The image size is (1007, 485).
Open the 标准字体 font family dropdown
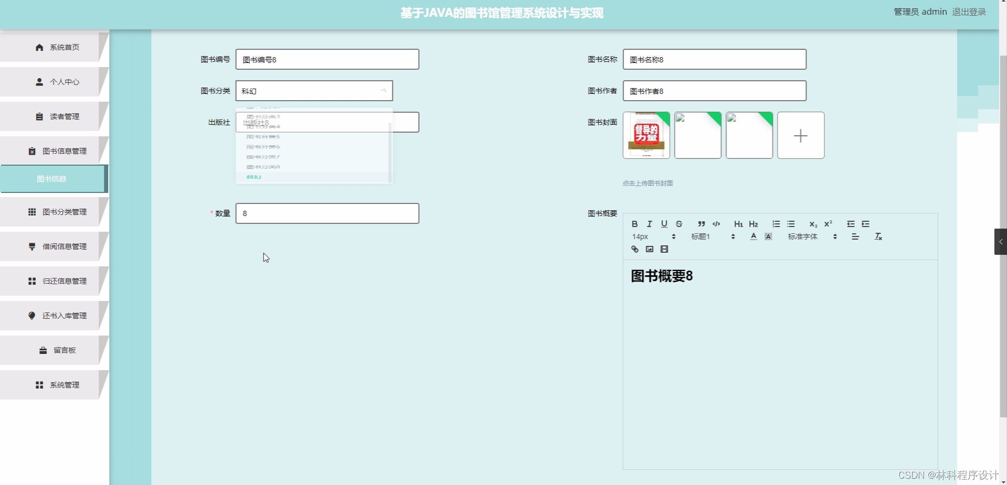812,236
